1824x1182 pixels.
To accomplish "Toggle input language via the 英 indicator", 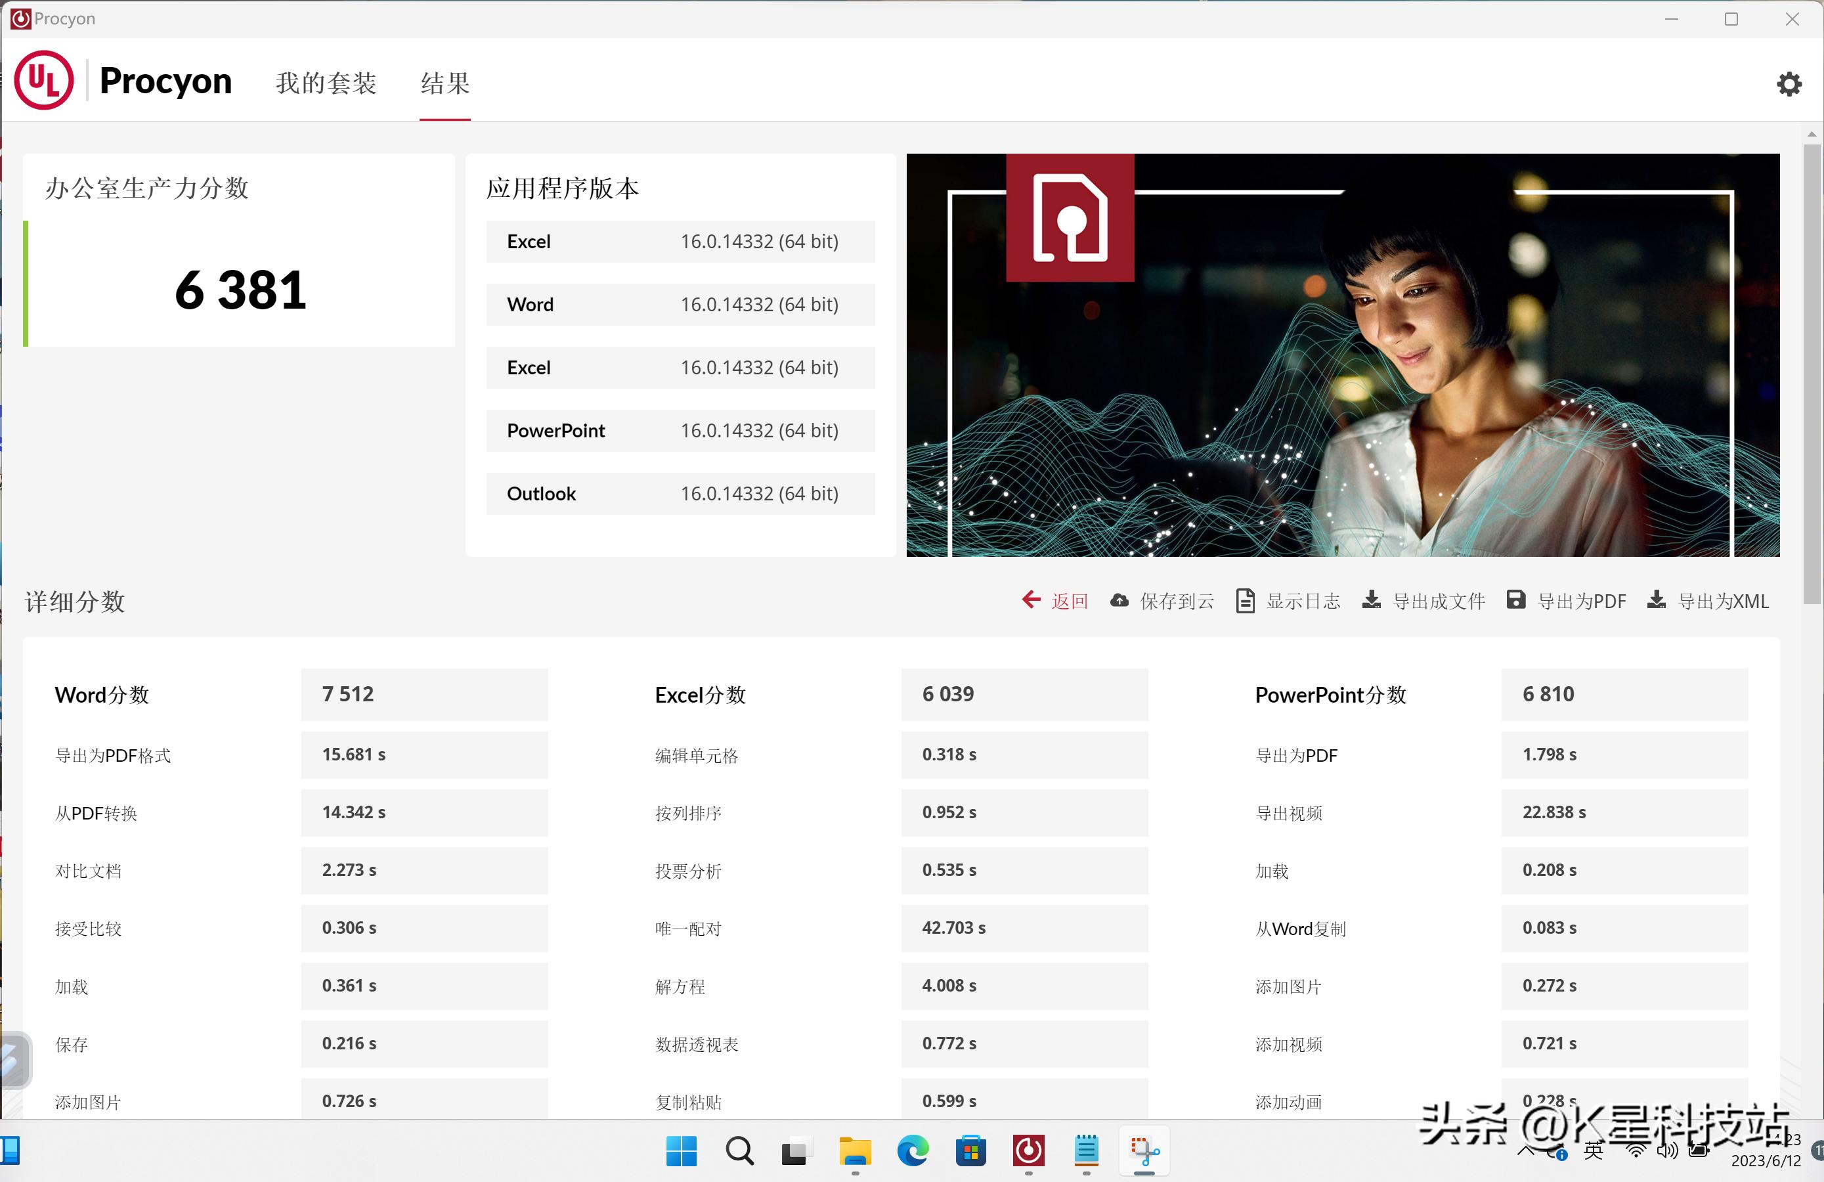I will tap(1594, 1151).
